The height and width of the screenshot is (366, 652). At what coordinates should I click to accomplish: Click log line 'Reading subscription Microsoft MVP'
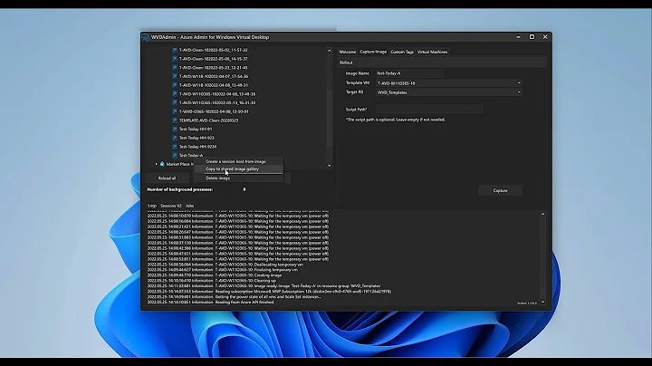tap(269, 292)
